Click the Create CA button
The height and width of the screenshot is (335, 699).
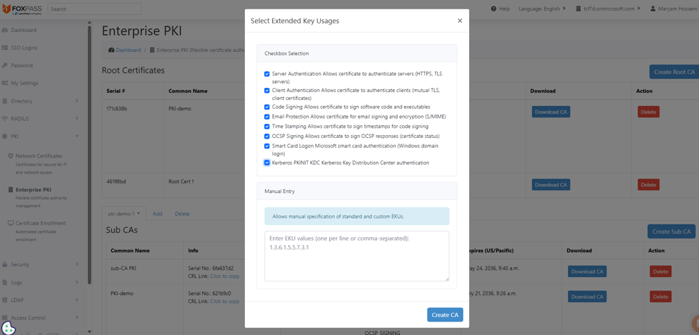445,315
